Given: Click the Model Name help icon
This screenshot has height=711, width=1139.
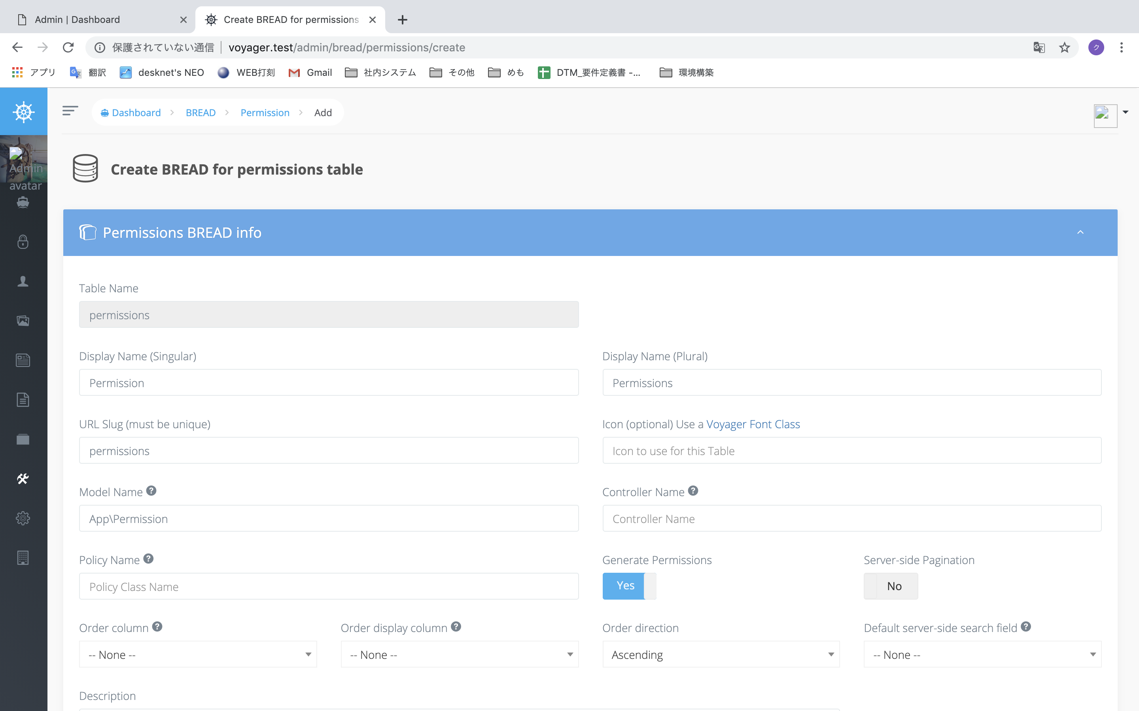Looking at the screenshot, I should click(151, 491).
